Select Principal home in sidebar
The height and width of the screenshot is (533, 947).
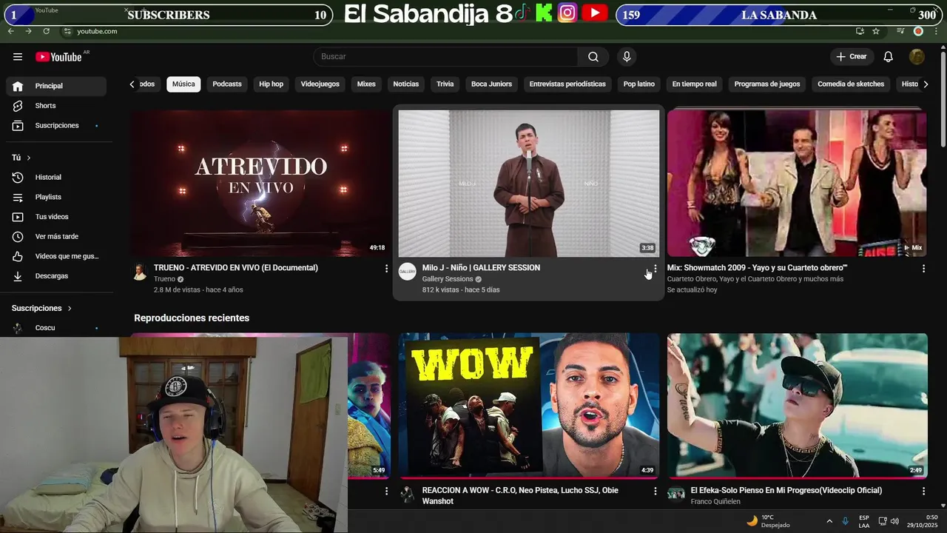(x=56, y=86)
